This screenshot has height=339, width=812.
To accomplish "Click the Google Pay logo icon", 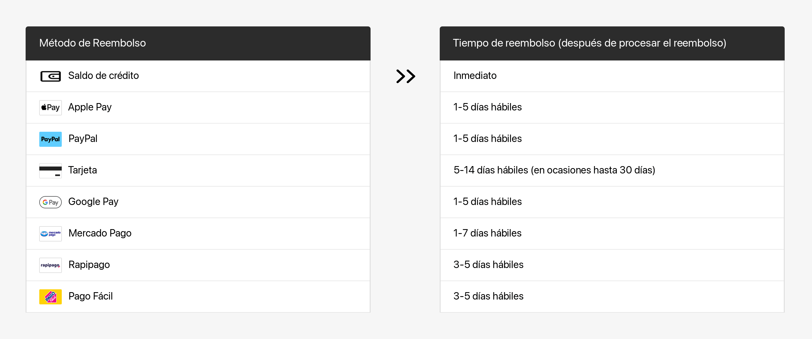I will point(50,202).
